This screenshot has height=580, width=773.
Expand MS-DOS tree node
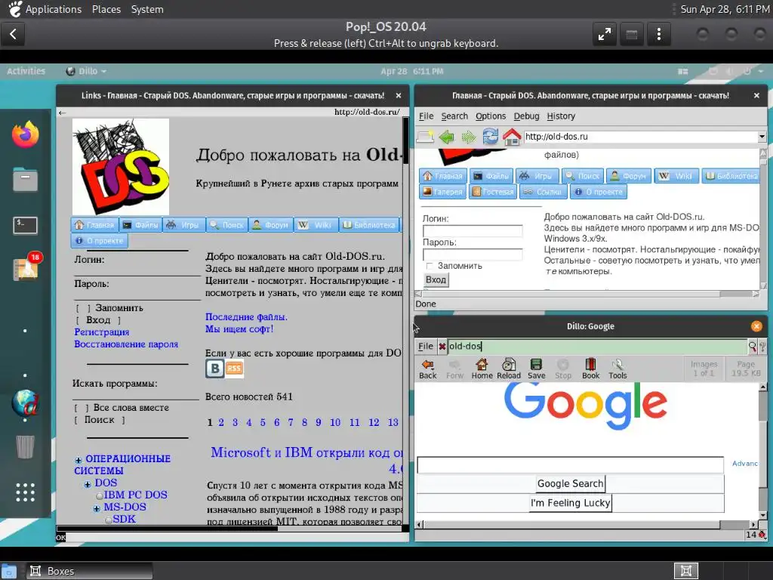pyautogui.click(x=97, y=508)
